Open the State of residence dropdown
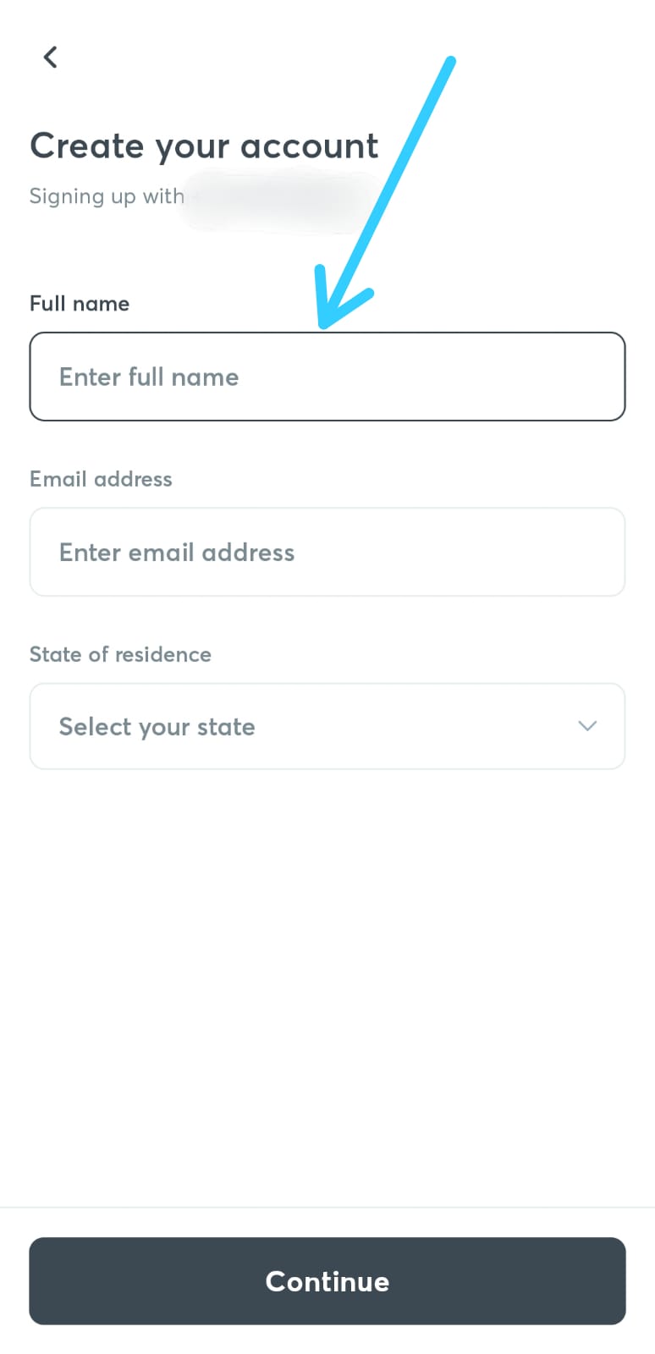 [x=327, y=726]
